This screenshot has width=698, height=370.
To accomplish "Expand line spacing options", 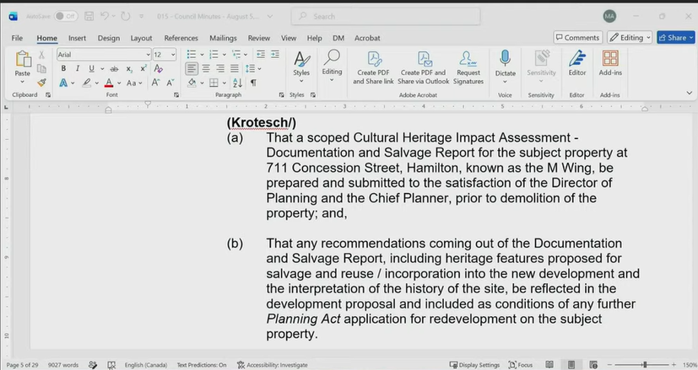I will (259, 69).
